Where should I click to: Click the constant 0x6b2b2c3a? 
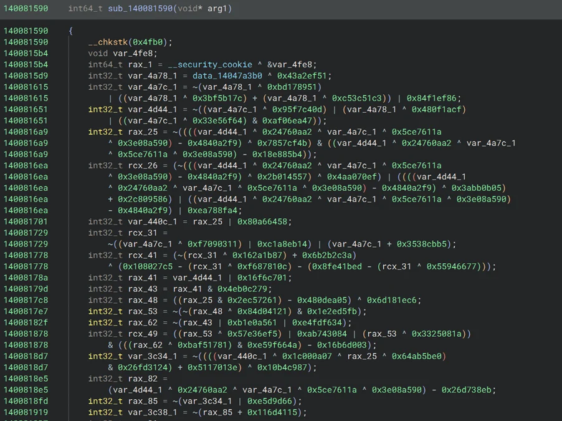(327, 255)
